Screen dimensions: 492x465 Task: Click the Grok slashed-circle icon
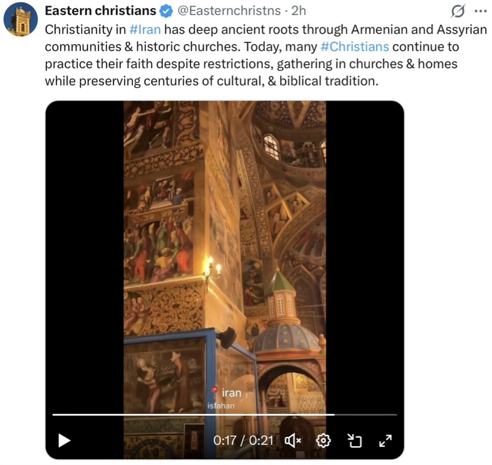click(x=458, y=11)
